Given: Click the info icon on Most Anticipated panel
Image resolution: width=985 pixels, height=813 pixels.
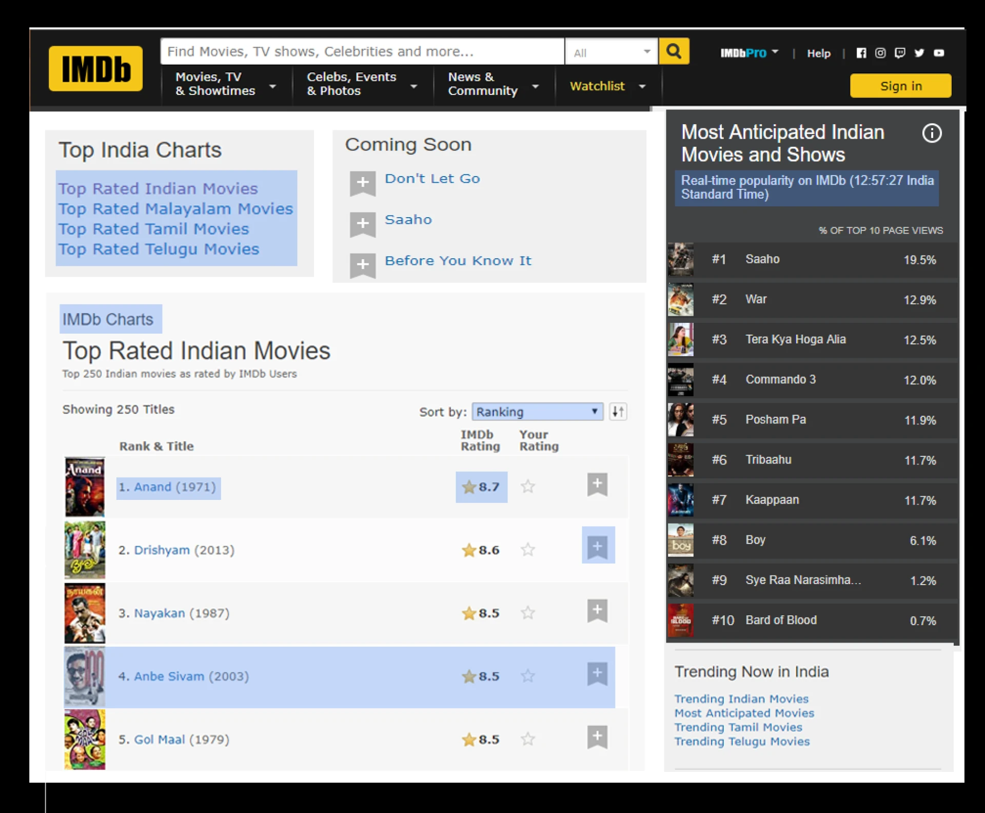Looking at the screenshot, I should [x=932, y=133].
